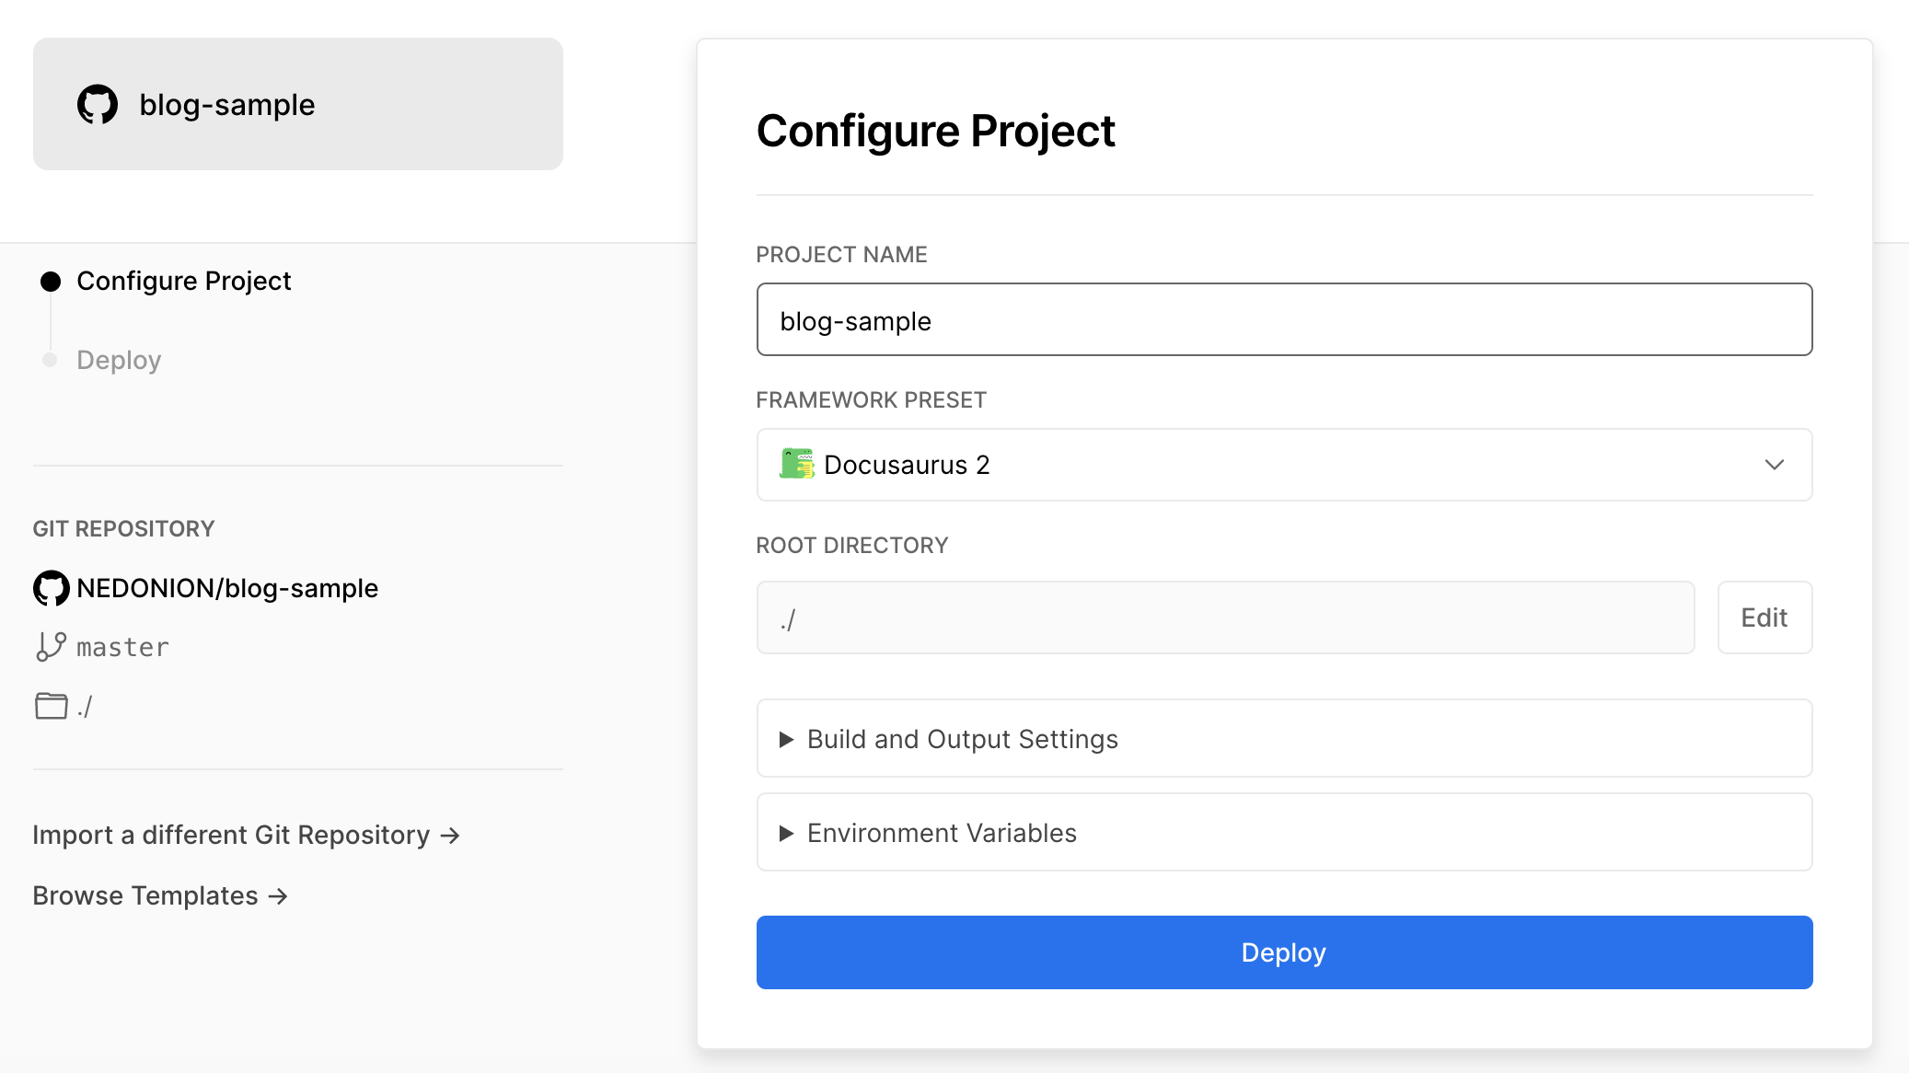This screenshot has width=1909, height=1073.
Task: Select the Deploy menu step
Action: click(118, 359)
